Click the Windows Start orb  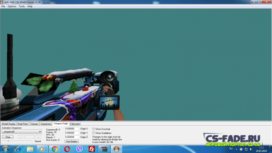pyautogui.click(x=5, y=149)
